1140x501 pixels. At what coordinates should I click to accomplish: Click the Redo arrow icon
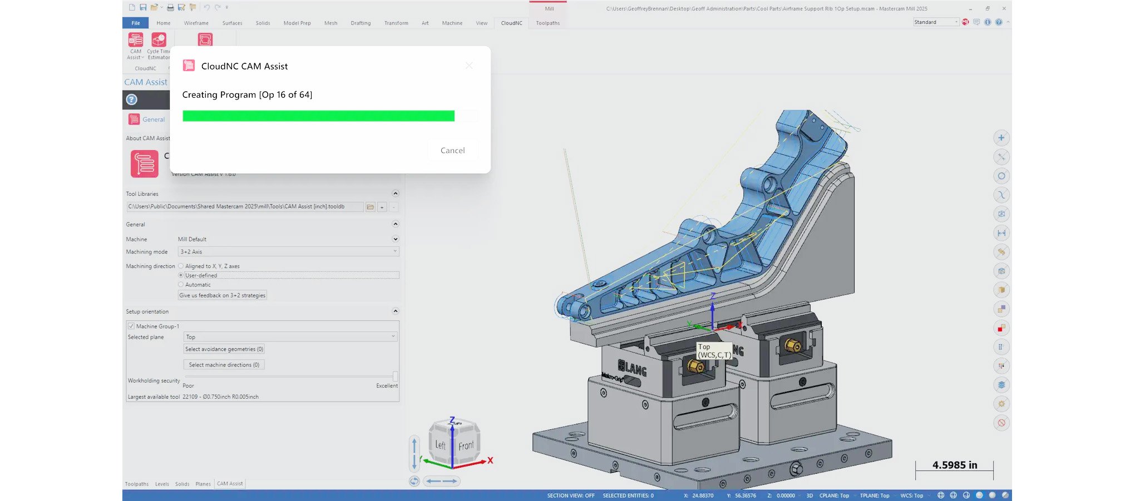click(218, 7)
